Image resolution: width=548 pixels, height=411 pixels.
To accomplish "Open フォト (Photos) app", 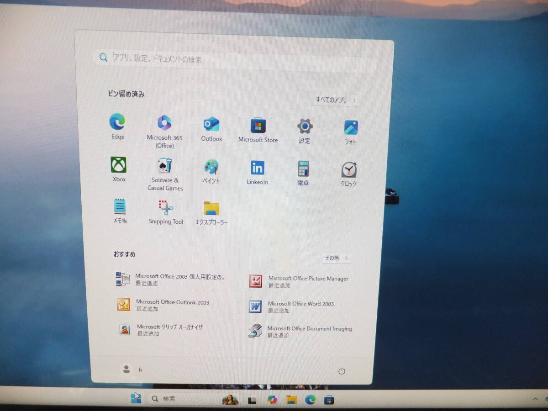I will point(351,132).
